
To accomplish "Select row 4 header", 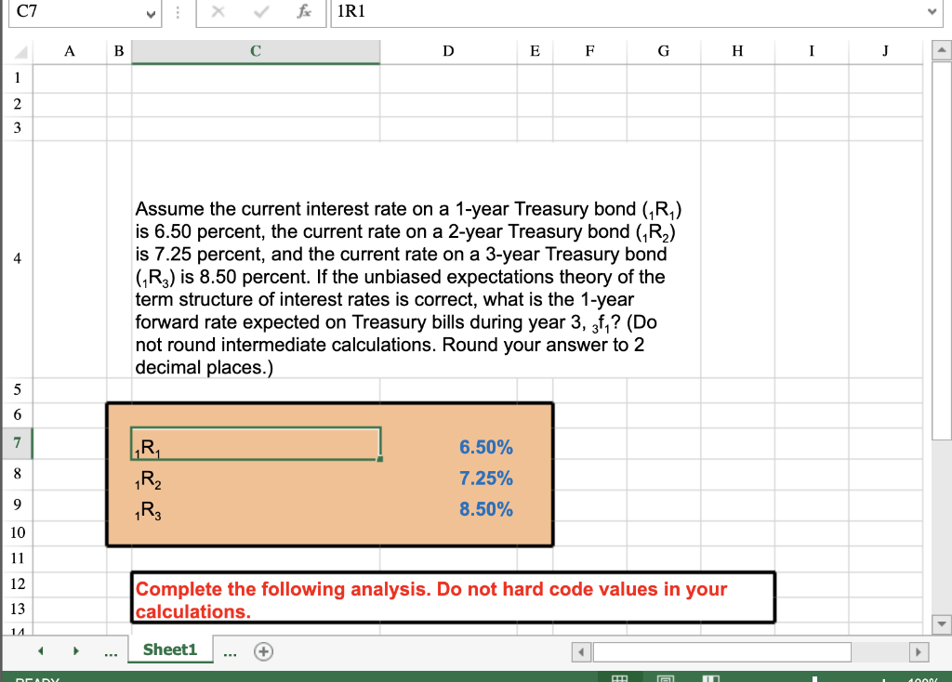I will pyautogui.click(x=17, y=259).
